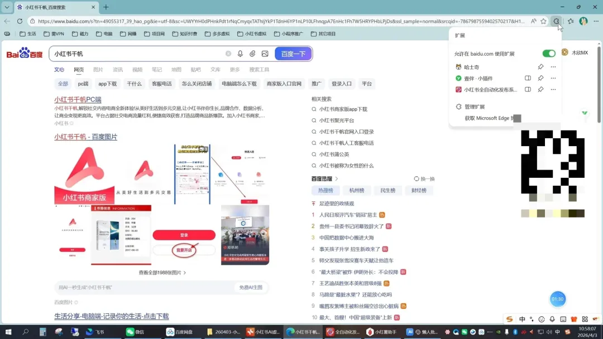Go back to previous page
The height and width of the screenshot is (339, 603).
7,21
